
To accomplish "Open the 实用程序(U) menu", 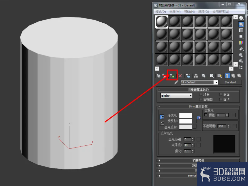I will coord(221,12).
